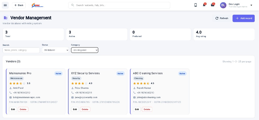
Task: Click the email icon beside bob@maintenancepro.com
Action: 11,97
